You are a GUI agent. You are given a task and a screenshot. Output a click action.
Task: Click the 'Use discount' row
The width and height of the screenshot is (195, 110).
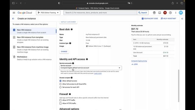[x=153, y=53]
